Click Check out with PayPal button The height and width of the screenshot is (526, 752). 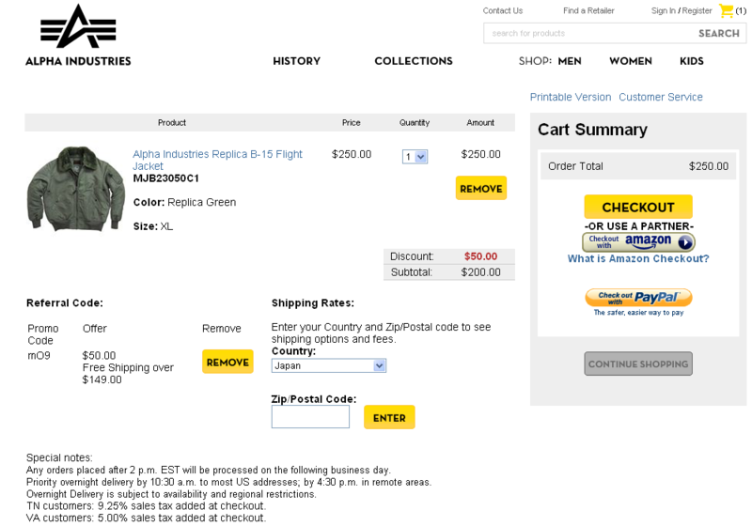638,298
